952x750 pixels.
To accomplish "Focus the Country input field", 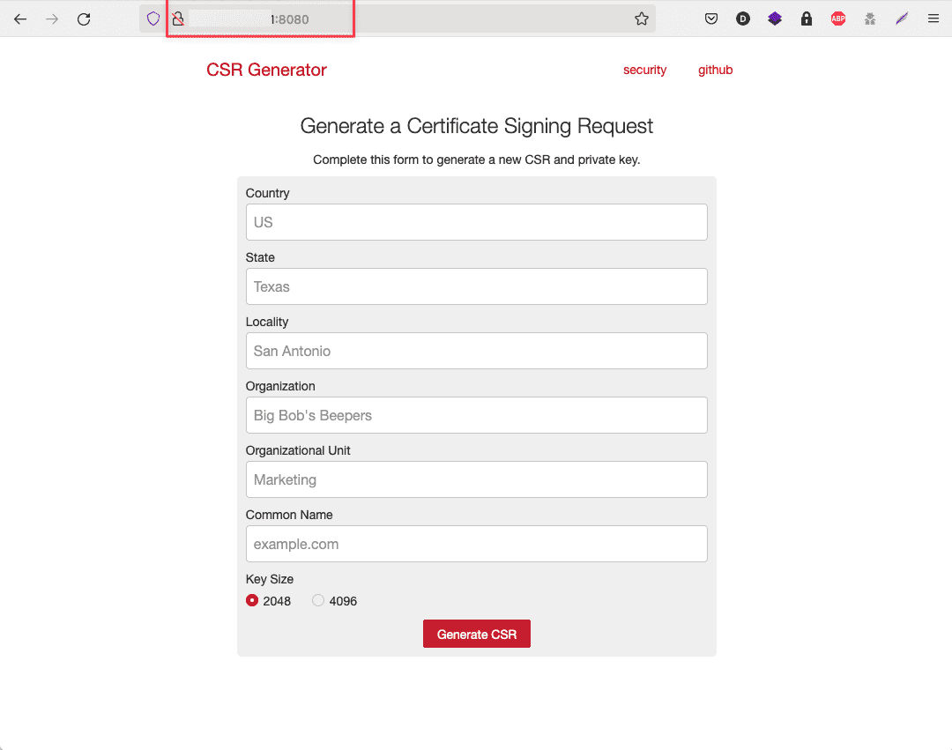I will click(x=476, y=222).
